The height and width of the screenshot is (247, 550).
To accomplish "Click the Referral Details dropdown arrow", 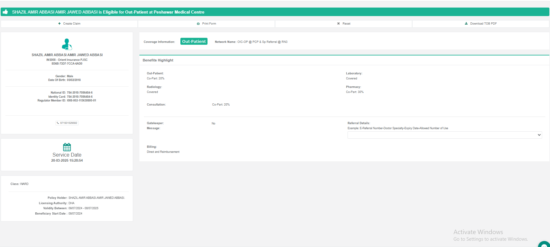I will point(539,135).
